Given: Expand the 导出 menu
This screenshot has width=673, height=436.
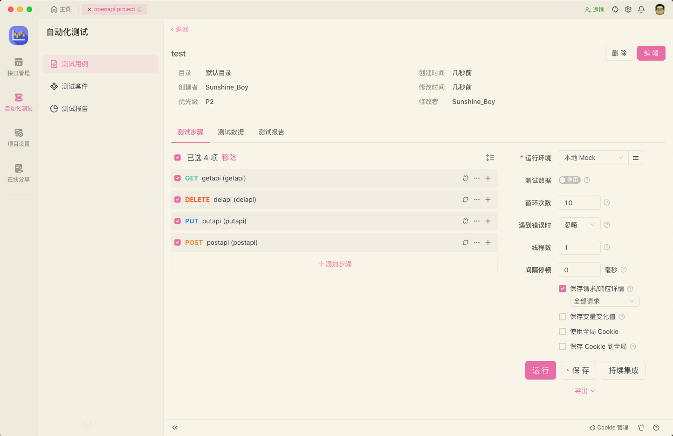Looking at the screenshot, I should coord(584,390).
